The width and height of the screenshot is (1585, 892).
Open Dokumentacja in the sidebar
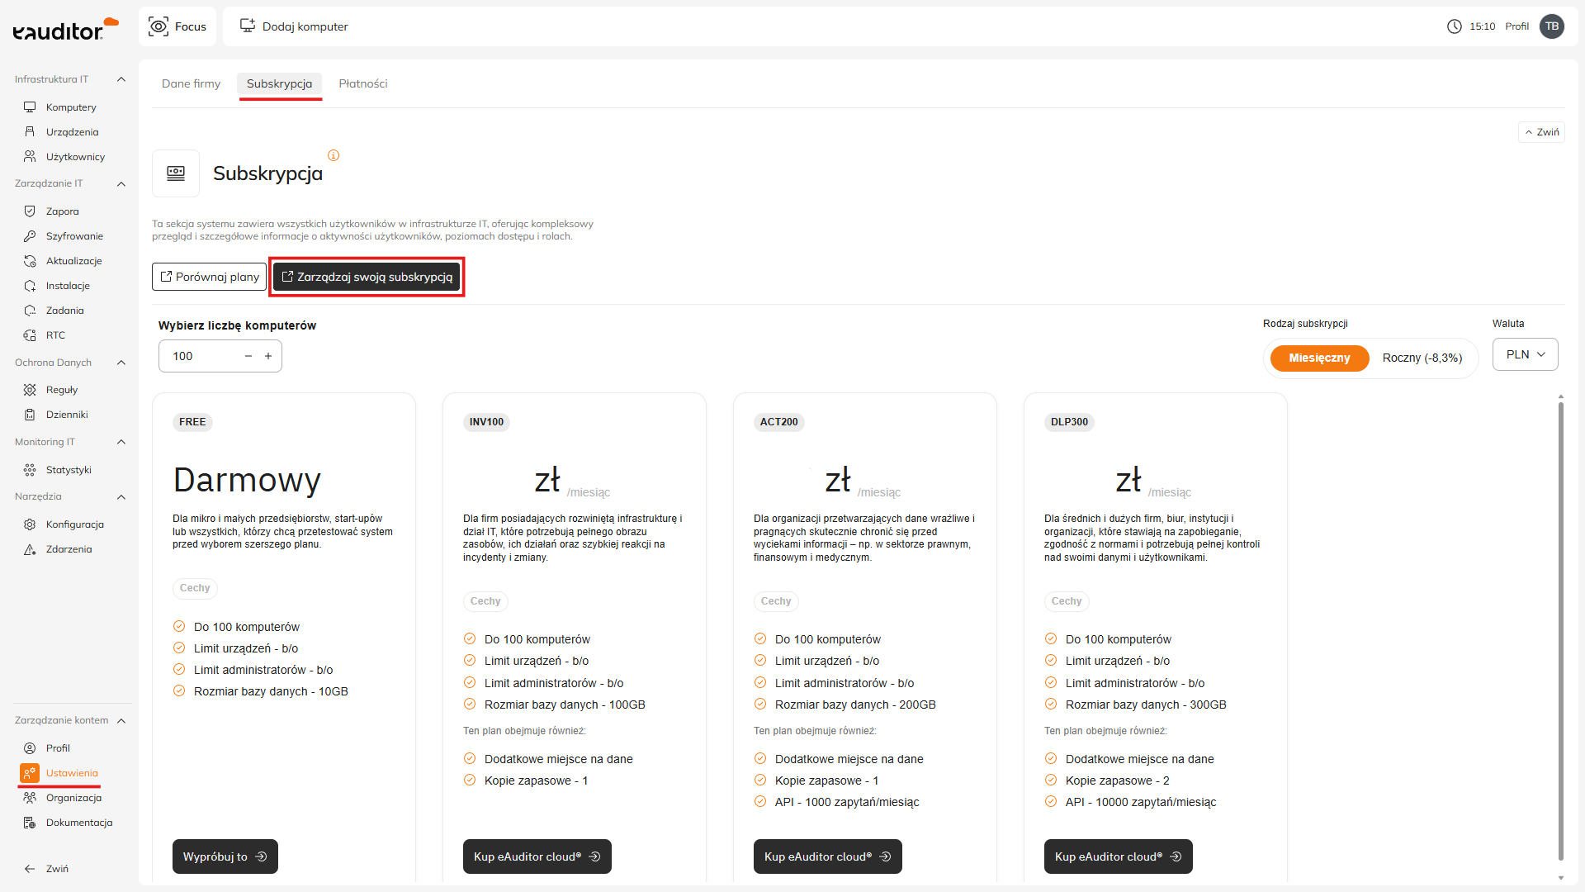78,823
